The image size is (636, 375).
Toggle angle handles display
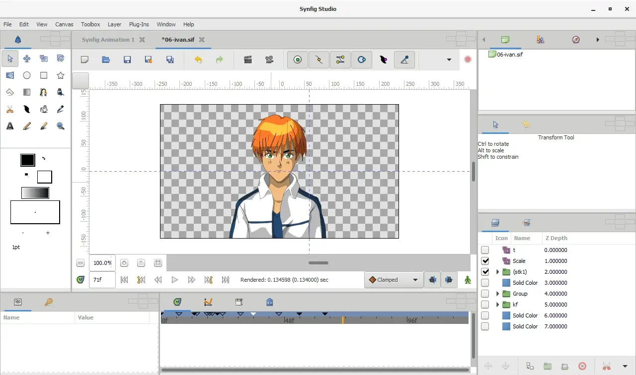point(404,60)
